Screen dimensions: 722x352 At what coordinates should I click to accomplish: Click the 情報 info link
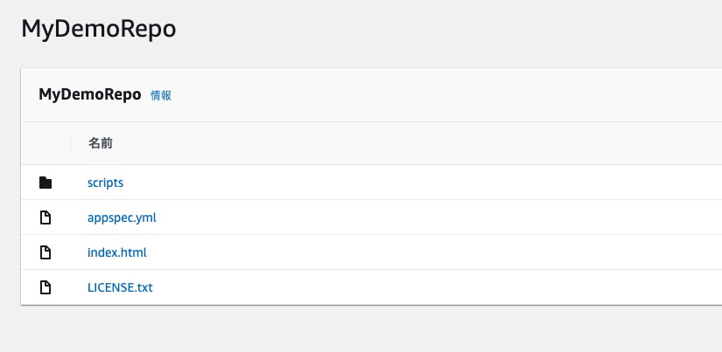[x=161, y=95]
